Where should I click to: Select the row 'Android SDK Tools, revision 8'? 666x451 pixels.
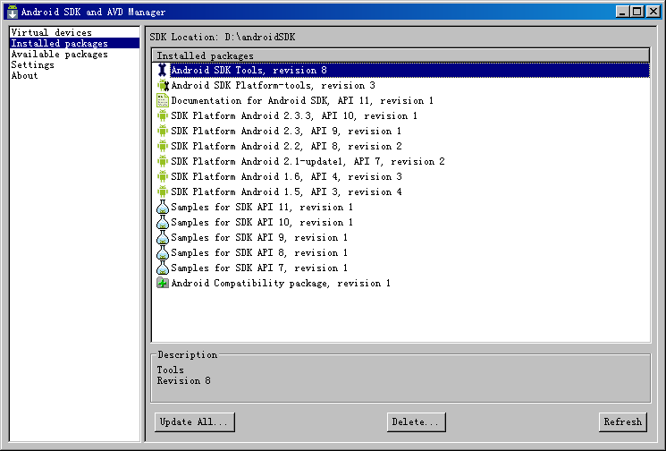(400, 70)
